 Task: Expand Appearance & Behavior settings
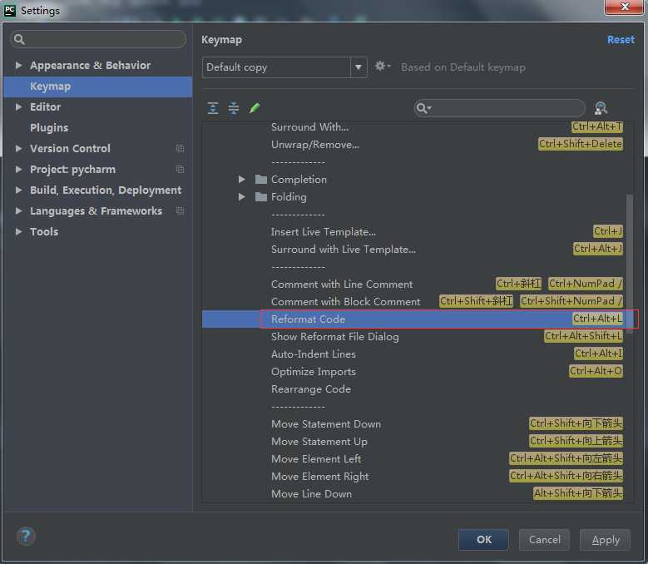point(18,65)
